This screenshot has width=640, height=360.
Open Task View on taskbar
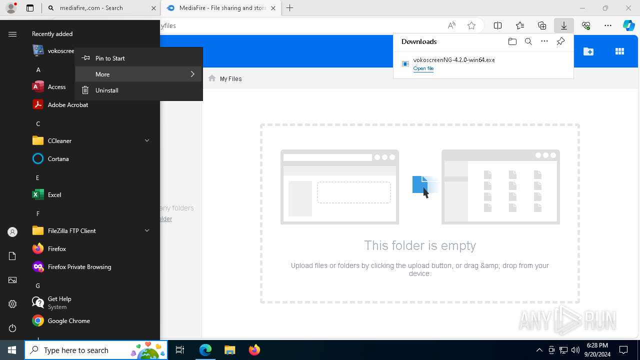pos(180,350)
